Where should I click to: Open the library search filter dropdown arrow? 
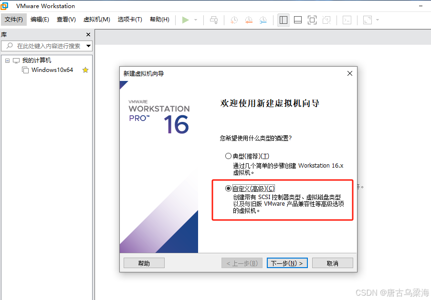pyautogui.click(x=88, y=46)
